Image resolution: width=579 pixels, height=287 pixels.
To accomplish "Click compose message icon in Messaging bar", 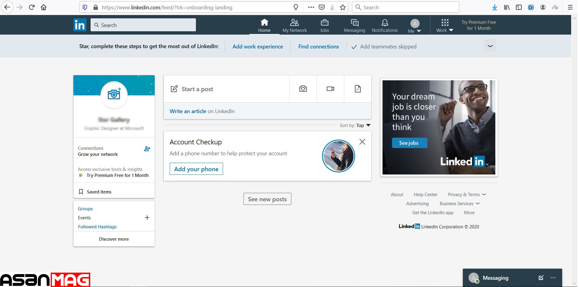I will 541,278.
